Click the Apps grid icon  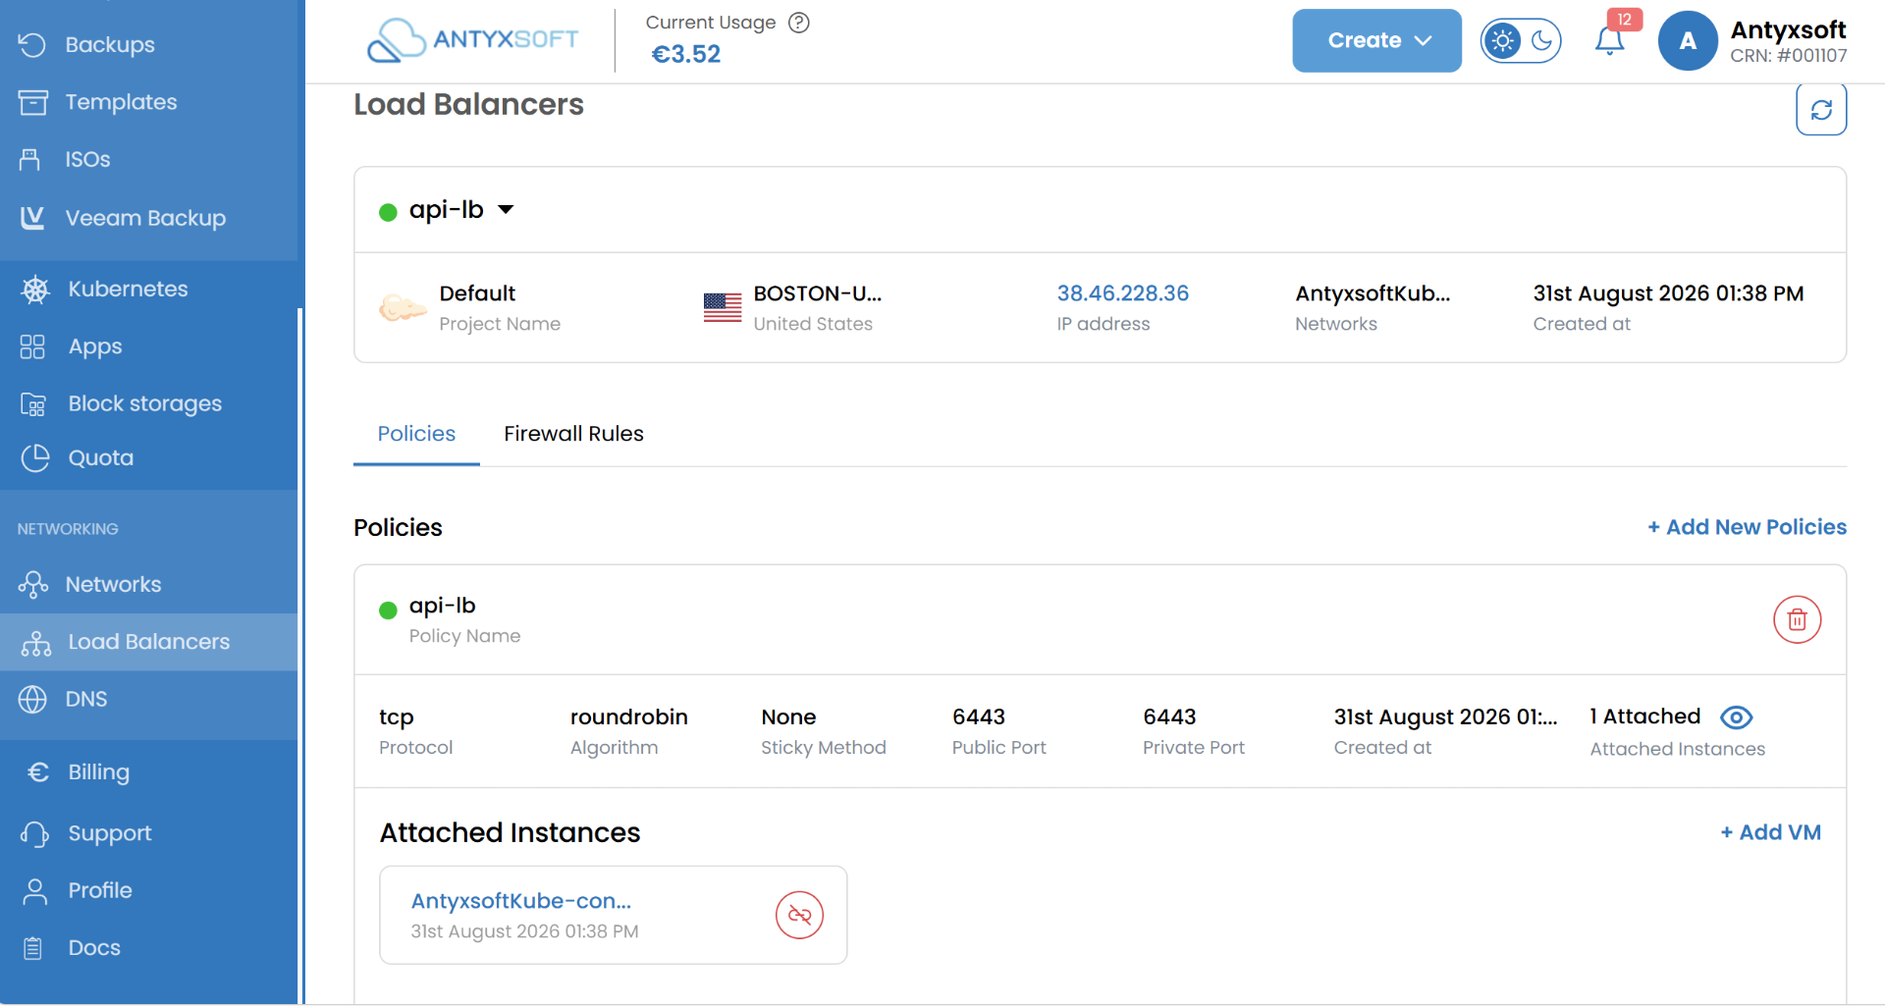pyautogui.click(x=32, y=346)
